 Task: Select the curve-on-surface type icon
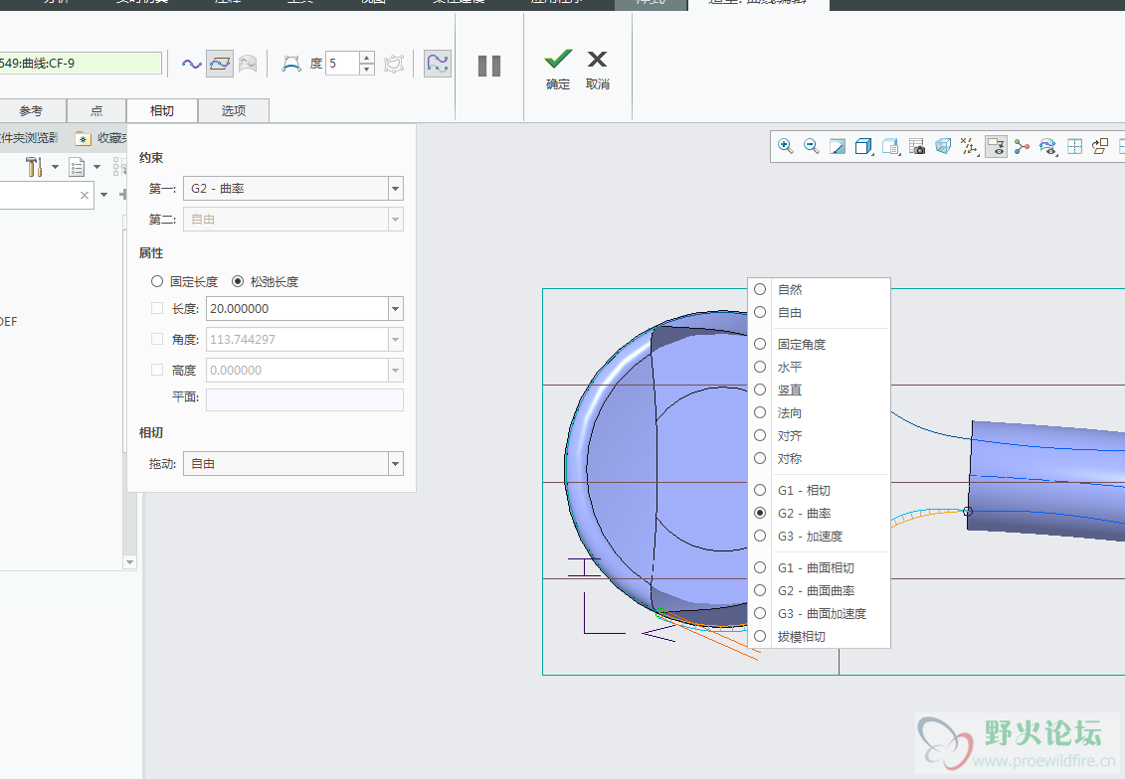248,64
